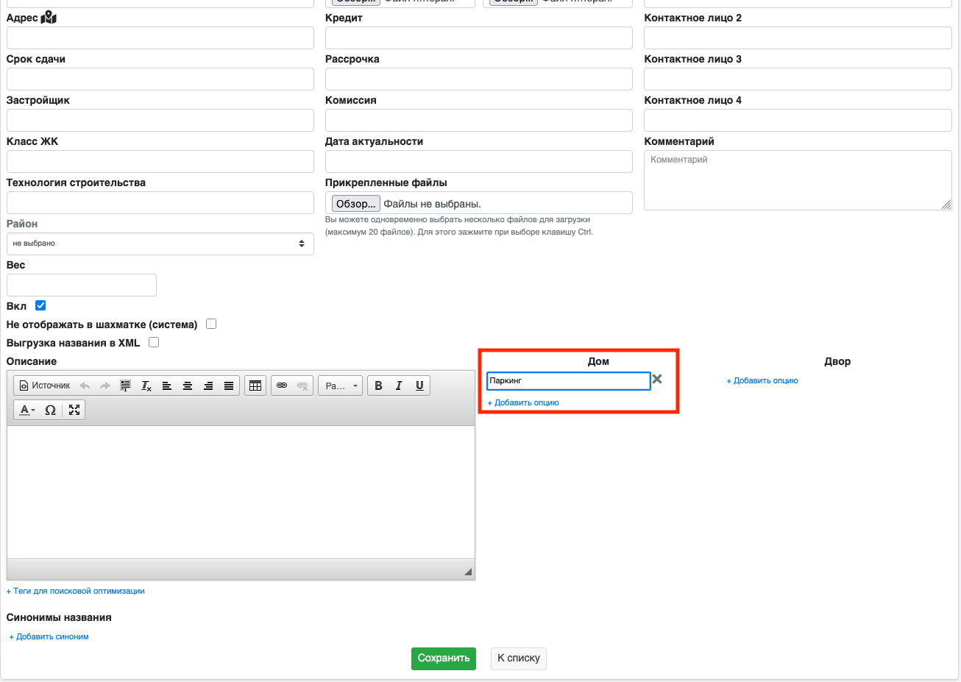Click the description editor resize handle
The width and height of the screenshot is (961, 682).
[x=468, y=572]
